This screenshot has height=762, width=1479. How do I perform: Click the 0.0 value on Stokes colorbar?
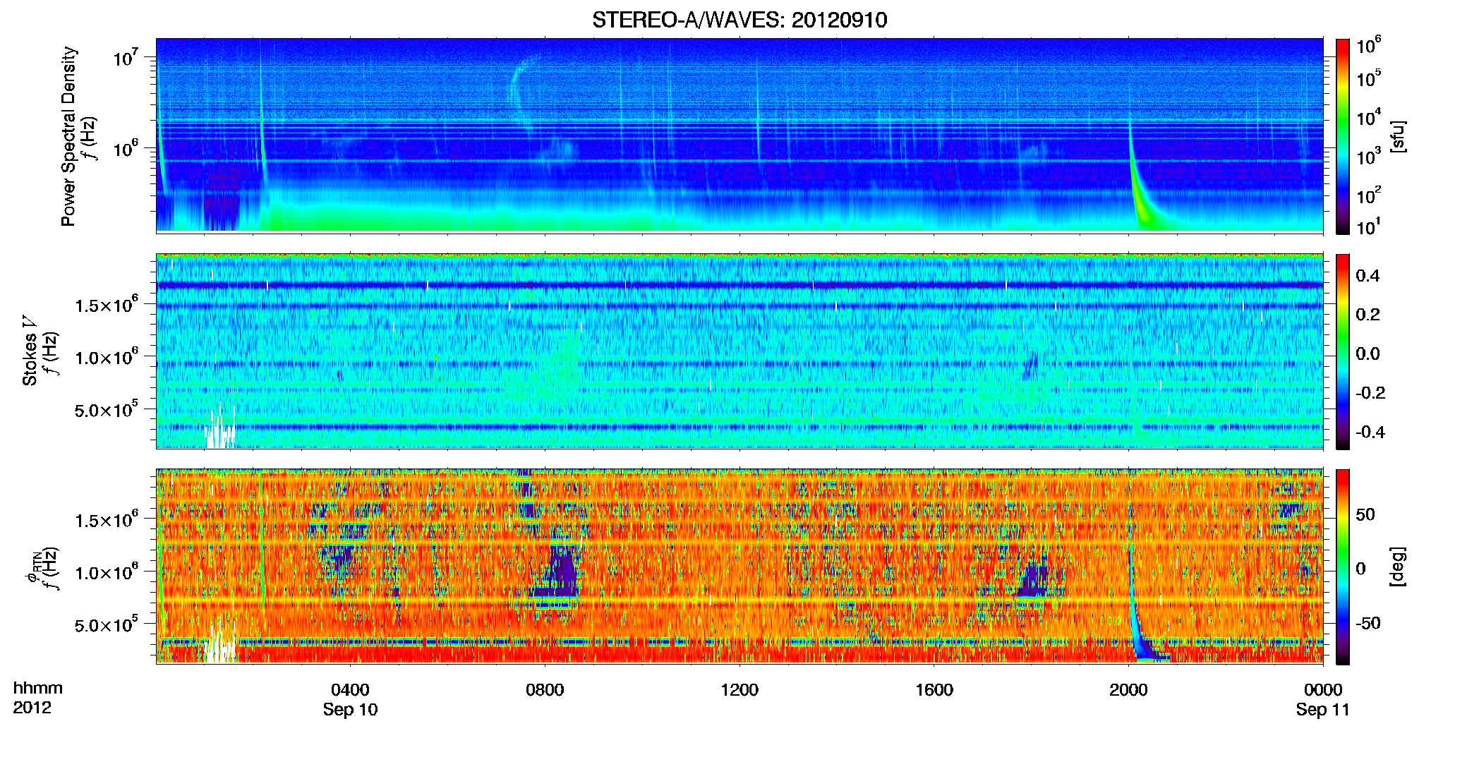(x=1368, y=353)
